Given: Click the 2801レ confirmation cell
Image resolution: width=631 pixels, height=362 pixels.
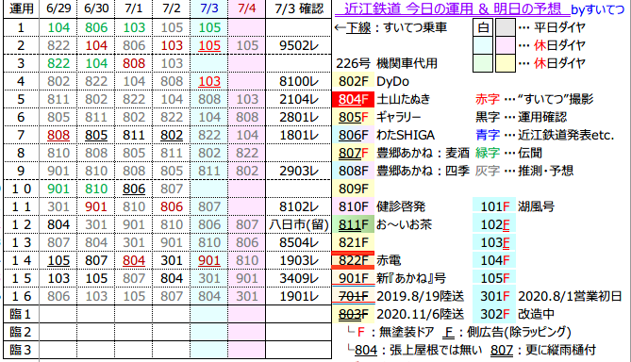Looking at the screenshot, I should tap(299, 117).
